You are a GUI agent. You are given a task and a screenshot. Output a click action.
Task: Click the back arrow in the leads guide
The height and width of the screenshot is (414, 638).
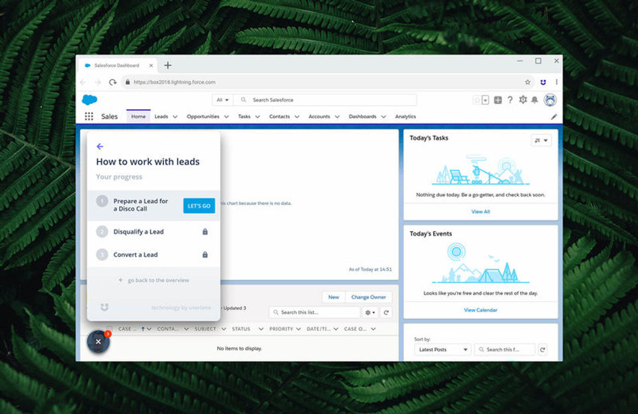click(100, 146)
